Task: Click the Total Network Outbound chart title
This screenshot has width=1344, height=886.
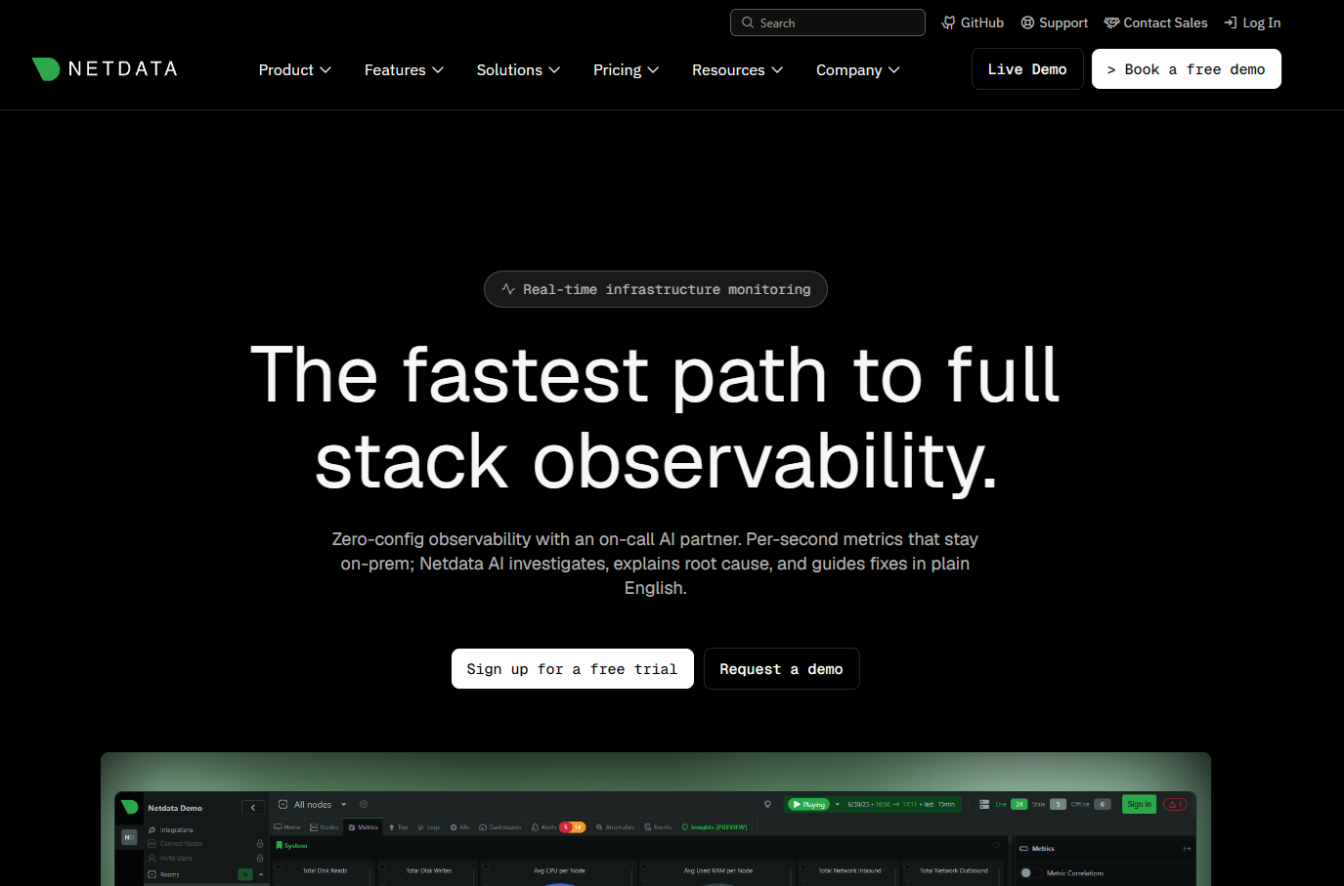Action: tap(953, 870)
